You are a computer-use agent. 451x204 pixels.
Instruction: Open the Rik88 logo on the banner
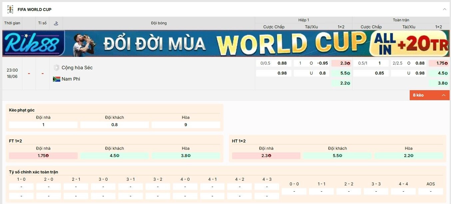click(33, 44)
